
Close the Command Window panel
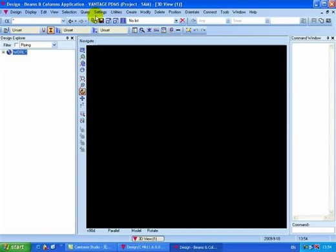click(333, 38)
